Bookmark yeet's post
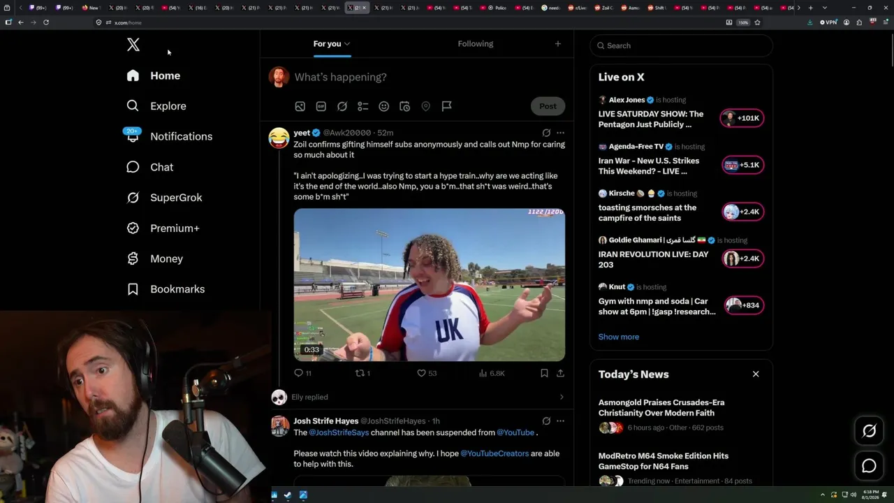 (544, 373)
